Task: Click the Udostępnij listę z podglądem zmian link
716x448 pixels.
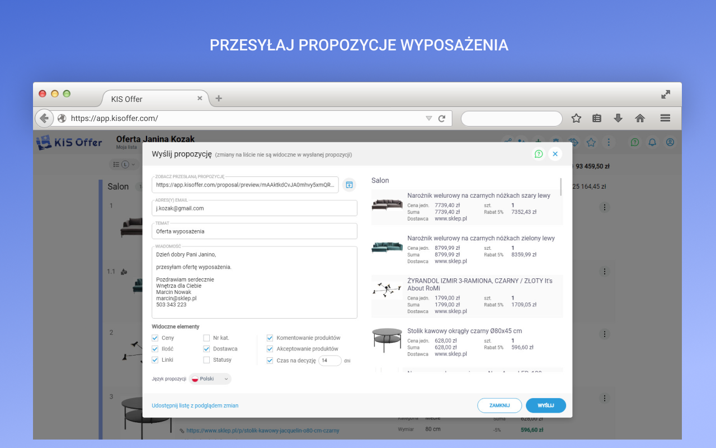Action: [195, 405]
